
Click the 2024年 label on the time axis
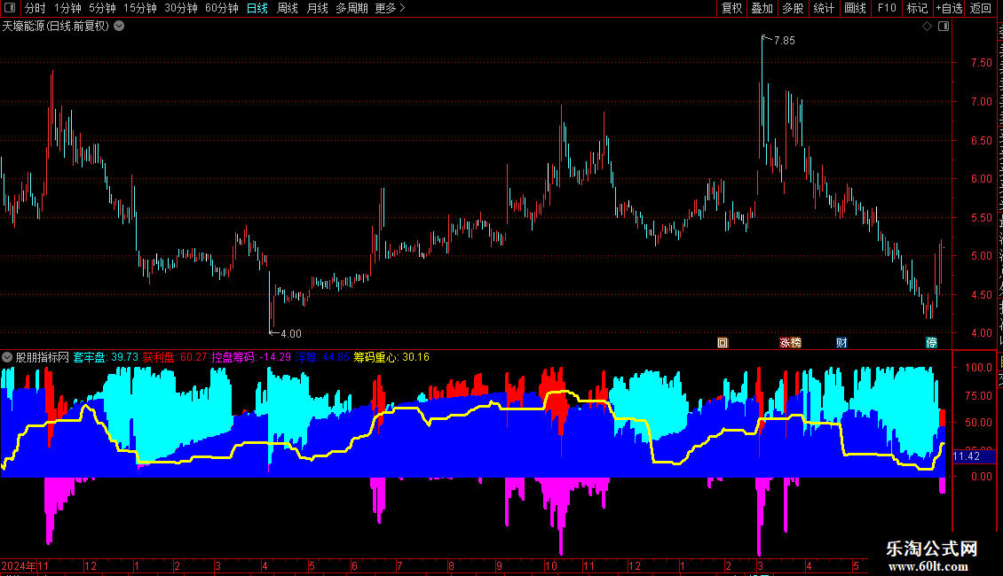click(19, 566)
